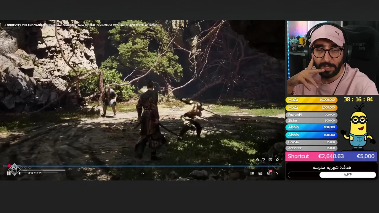Open the comments icon on the player

pyautogui.click(x=270, y=160)
